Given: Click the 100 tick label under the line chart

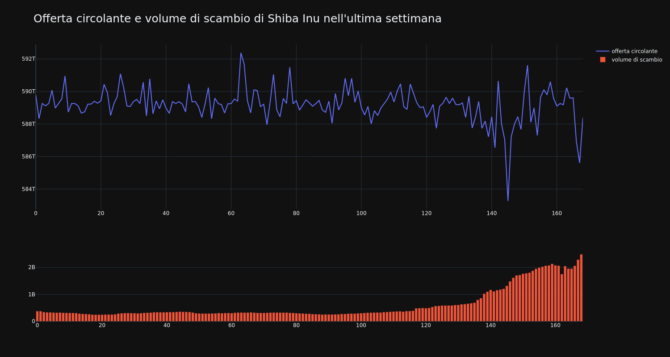Looking at the screenshot, I should pyautogui.click(x=361, y=213).
